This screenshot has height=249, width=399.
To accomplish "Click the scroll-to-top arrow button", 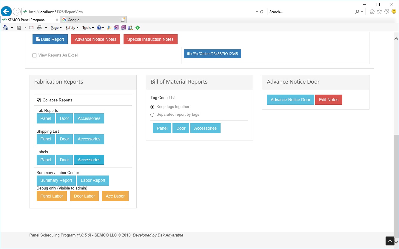I will (390, 241).
